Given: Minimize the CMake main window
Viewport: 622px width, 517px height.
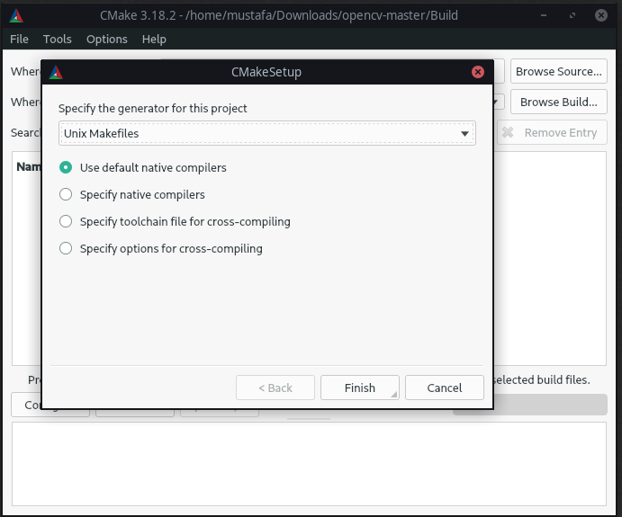Looking at the screenshot, I should (x=544, y=15).
